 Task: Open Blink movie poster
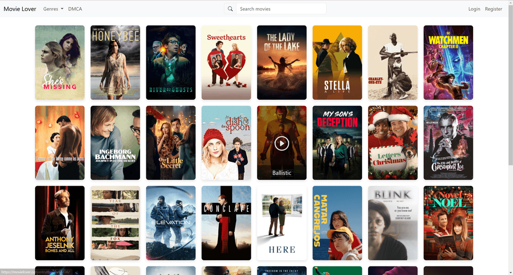tap(393, 223)
